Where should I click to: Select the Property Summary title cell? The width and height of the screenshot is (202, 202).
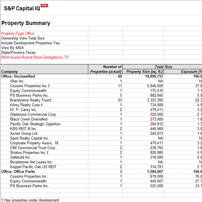tap(26, 23)
